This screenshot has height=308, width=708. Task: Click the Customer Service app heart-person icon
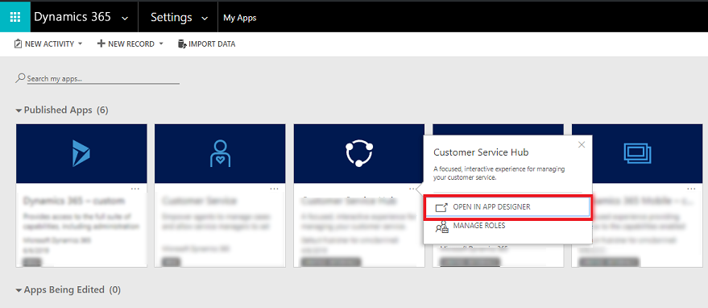pos(220,153)
